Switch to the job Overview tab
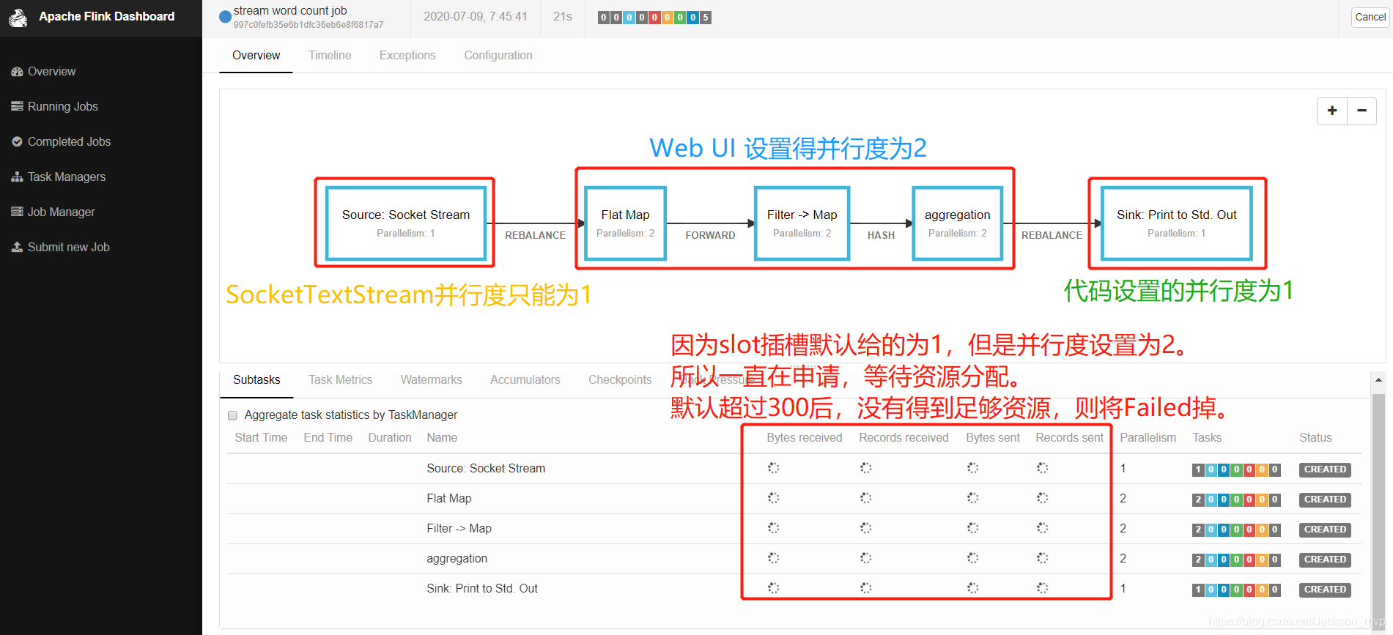Image resolution: width=1393 pixels, height=635 pixels. [x=256, y=56]
